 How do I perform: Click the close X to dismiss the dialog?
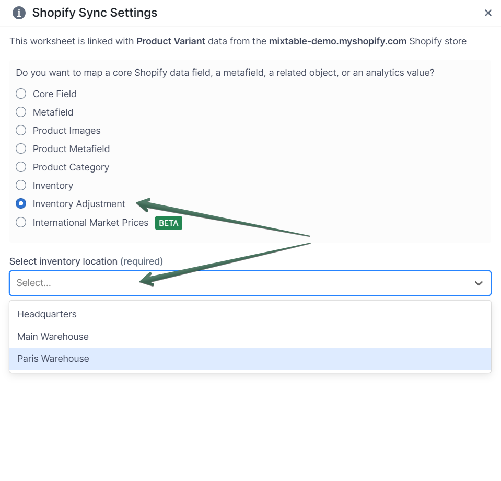[488, 13]
